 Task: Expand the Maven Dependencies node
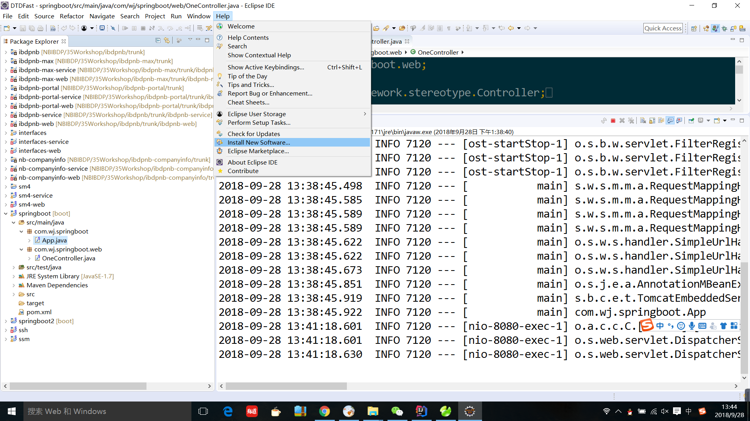point(14,285)
